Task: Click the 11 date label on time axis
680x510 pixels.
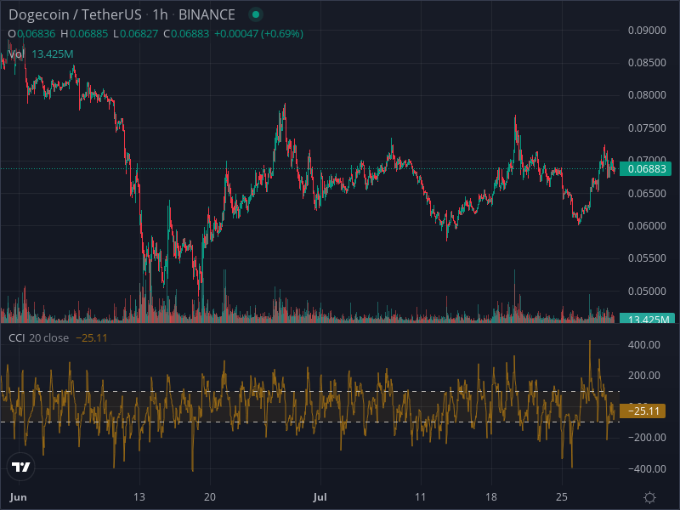Action: pos(420,497)
